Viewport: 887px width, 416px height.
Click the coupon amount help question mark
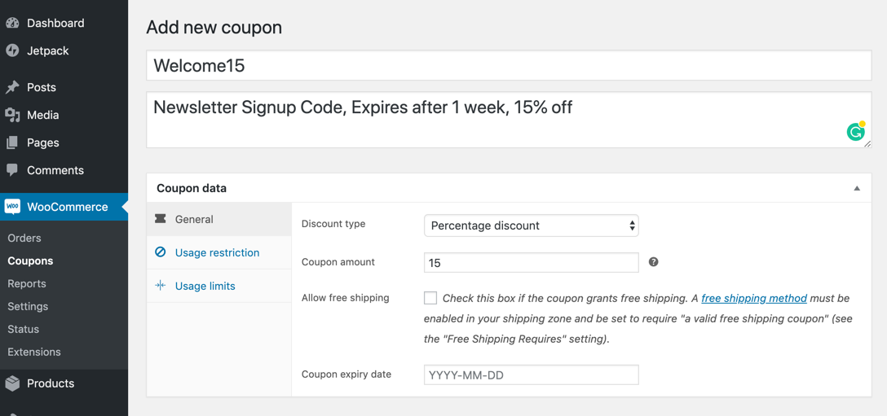653,262
